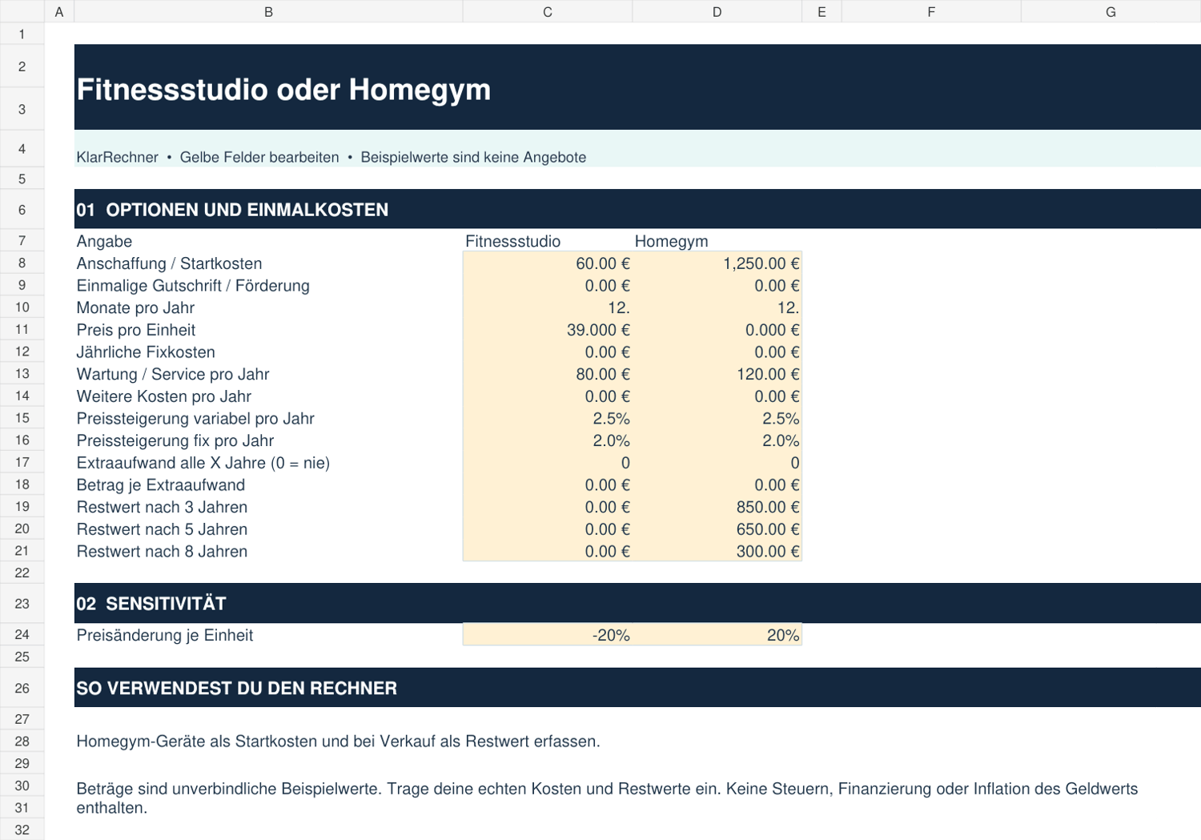The image size is (1201, 840).
Task: Select row 8 header
Action: [22, 263]
